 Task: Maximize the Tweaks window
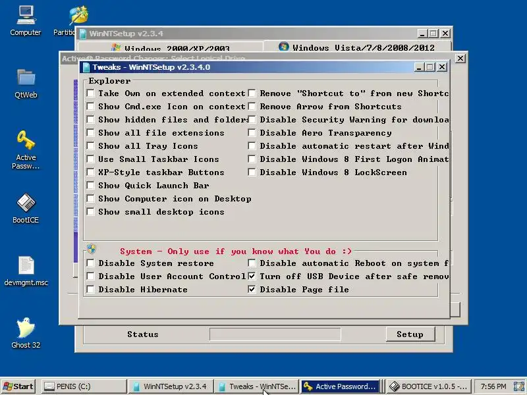point(430,67)
